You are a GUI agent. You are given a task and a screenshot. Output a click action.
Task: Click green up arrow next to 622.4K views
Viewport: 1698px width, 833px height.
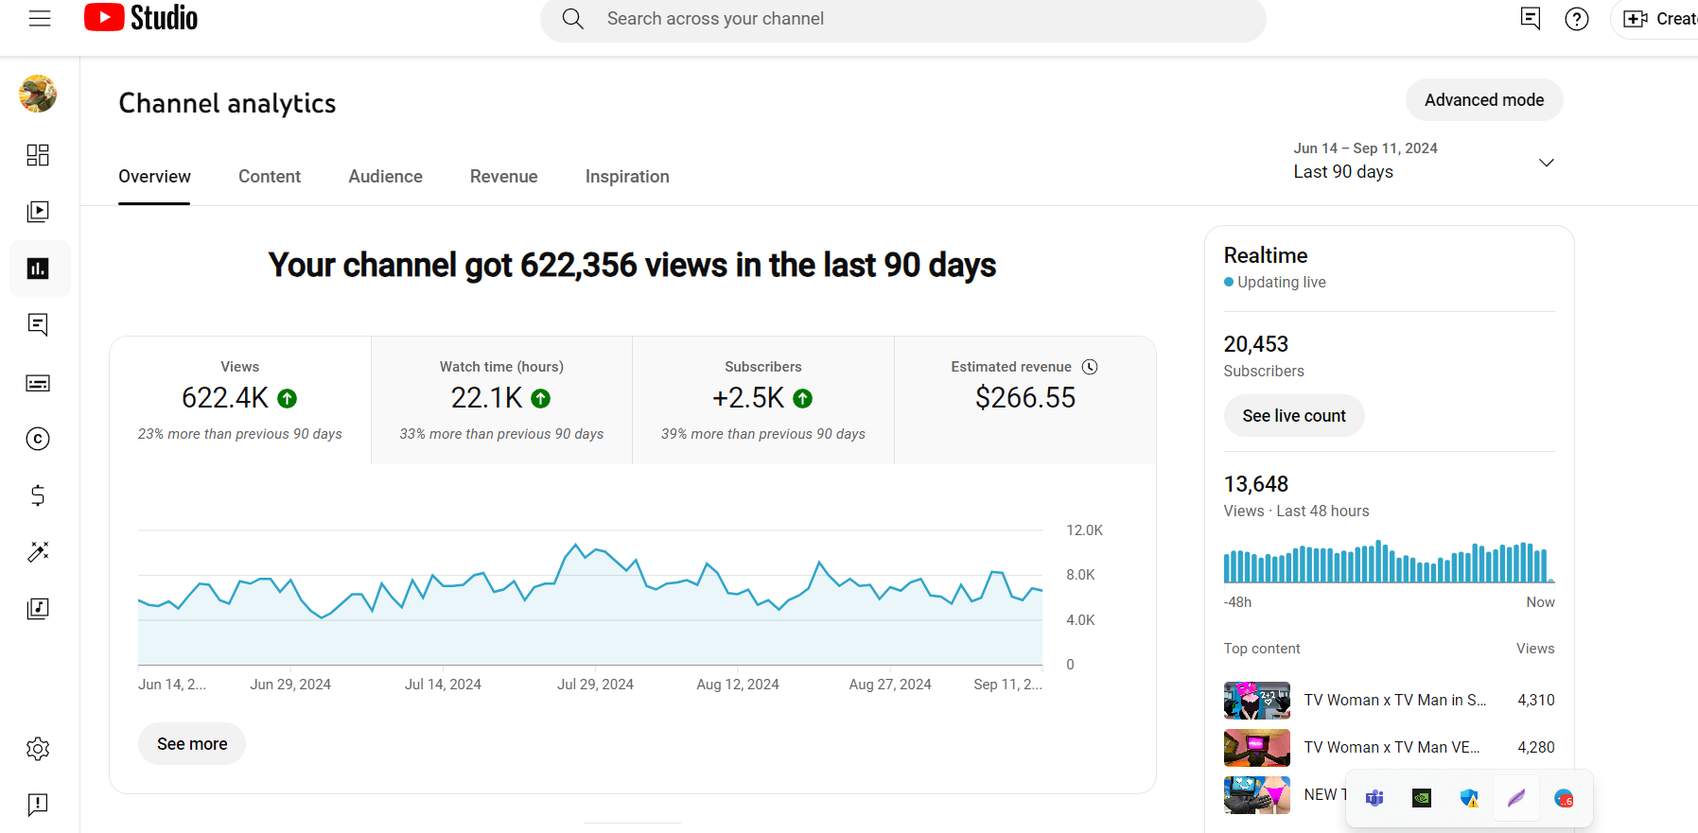[288, 399]
